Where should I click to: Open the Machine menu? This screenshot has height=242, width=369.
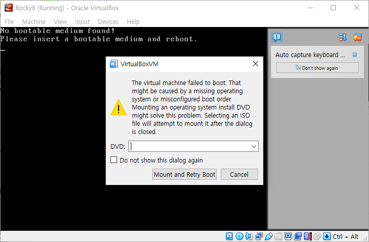(34, 22)
